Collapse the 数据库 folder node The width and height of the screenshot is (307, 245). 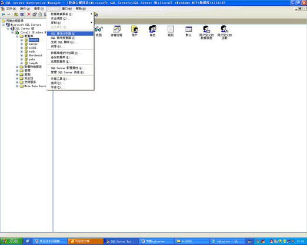(17, 36)
